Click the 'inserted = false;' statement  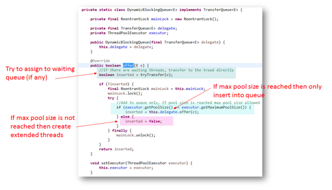[x=143, y=121]
